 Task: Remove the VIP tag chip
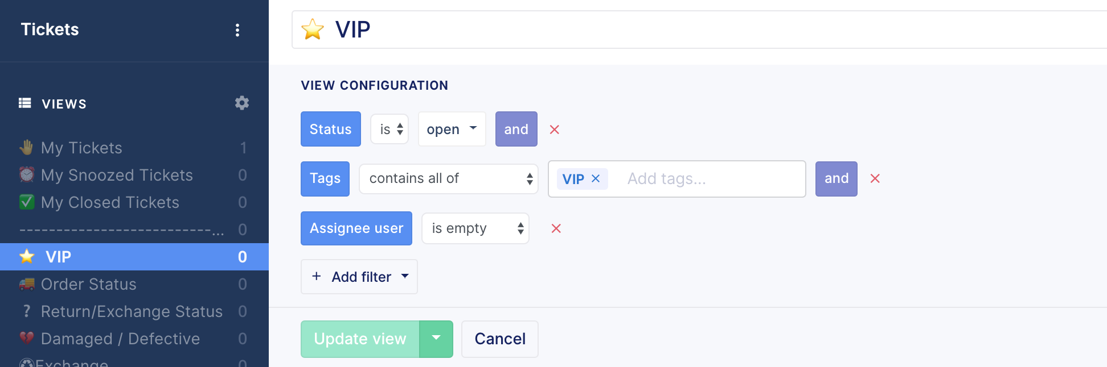click(596, 178)
